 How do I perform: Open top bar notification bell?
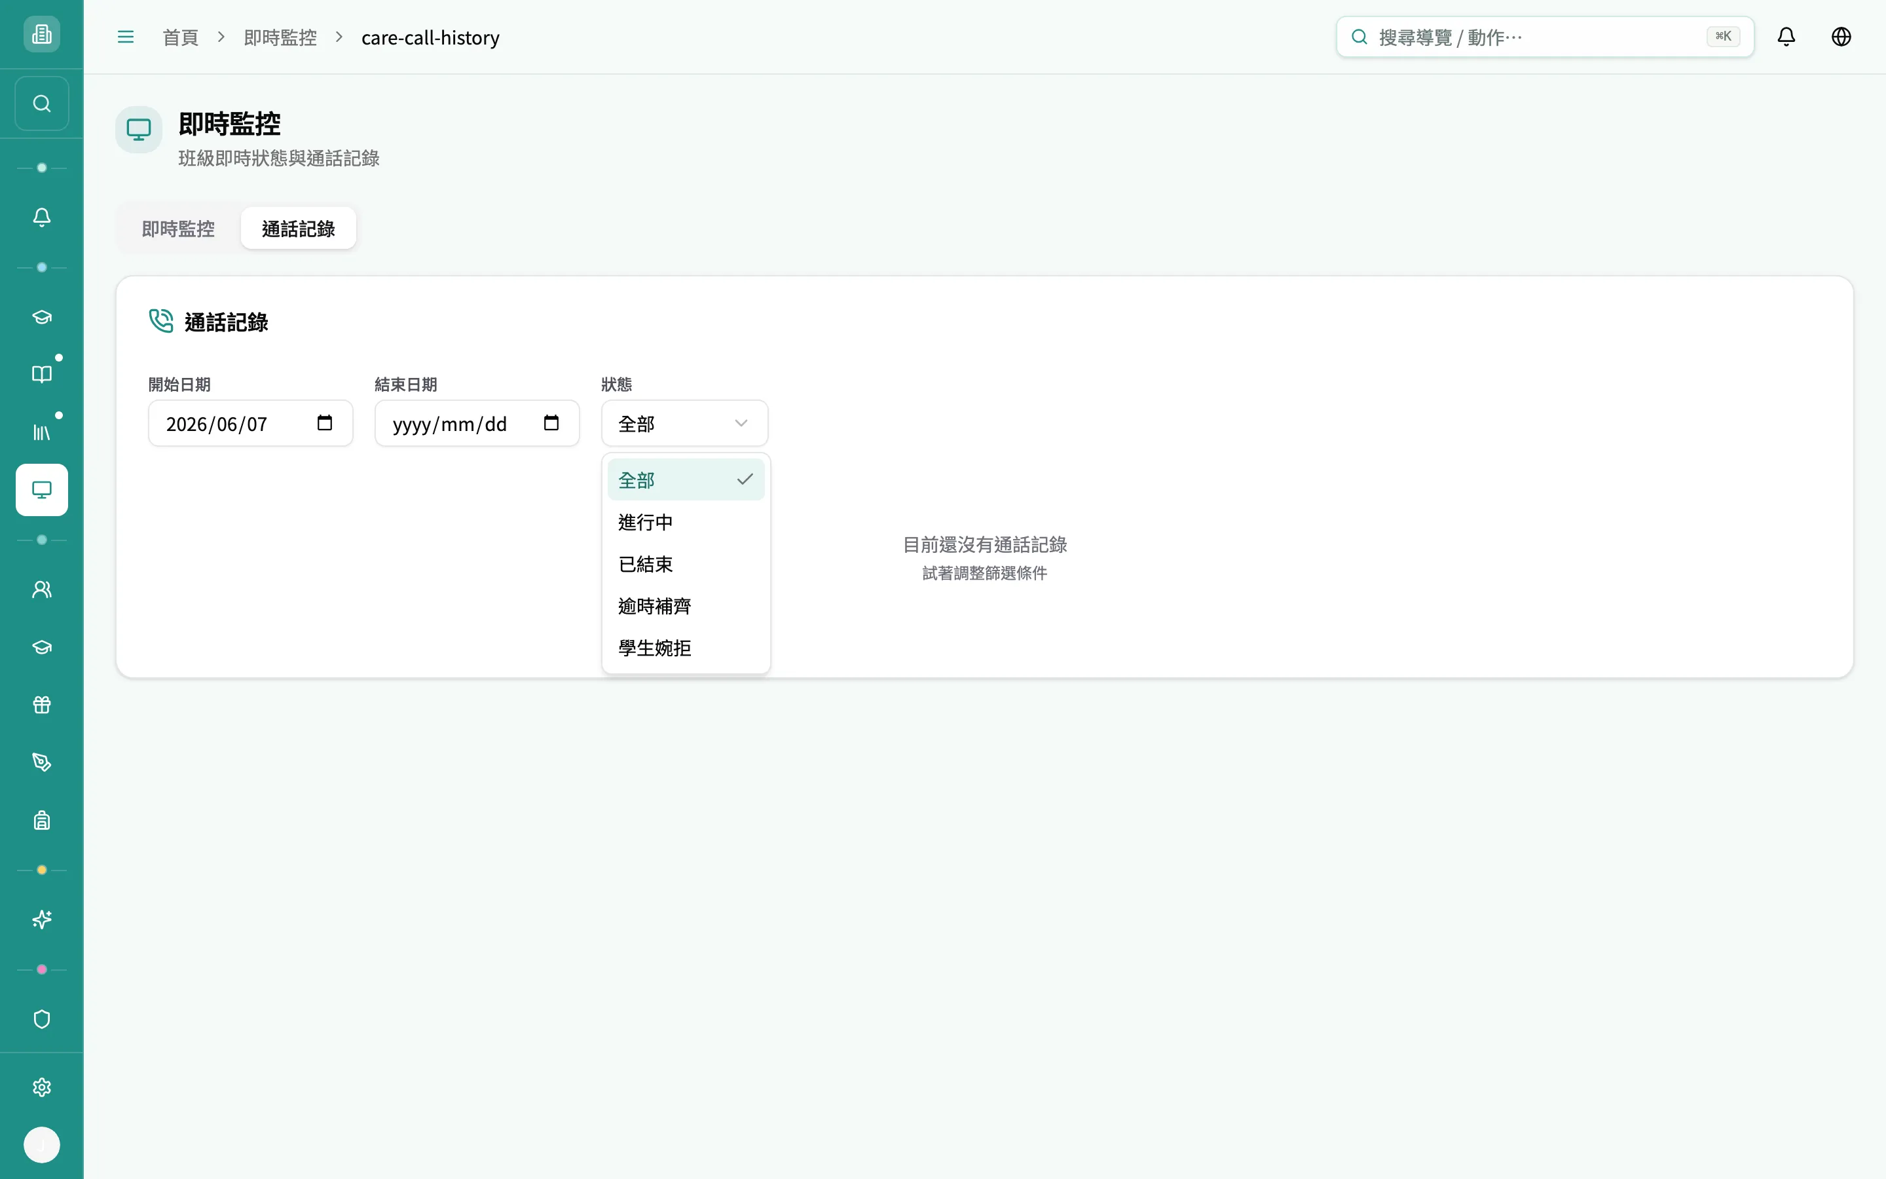click(x=1786, y=37)
